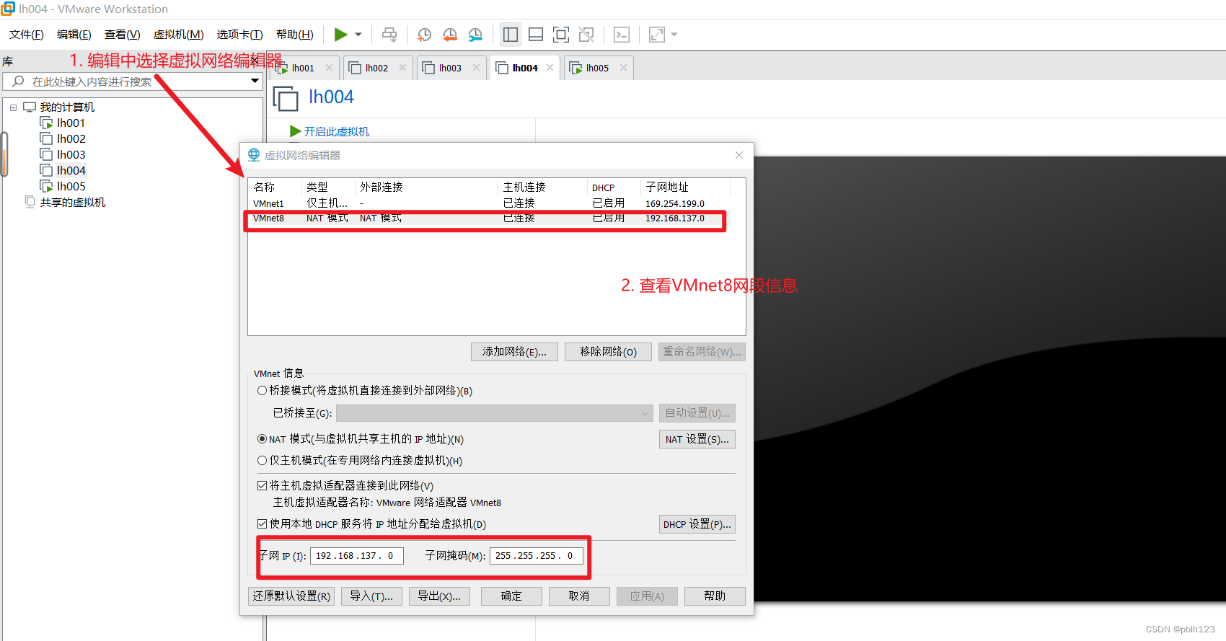1226x641 pixels.
Task: Open the console view icon
Action: (622, 35)
